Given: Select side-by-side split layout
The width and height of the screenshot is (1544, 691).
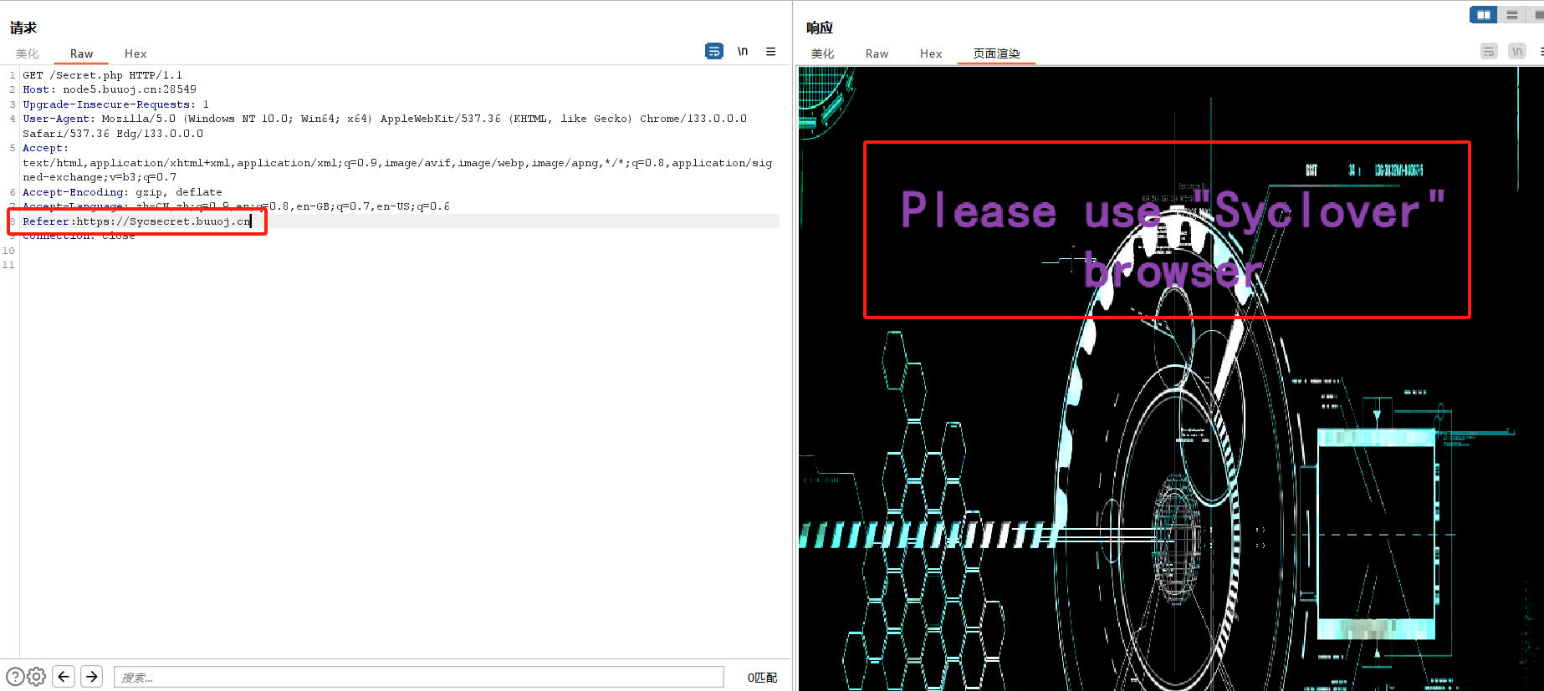Looking at the screenshot, I should click(1483, 15).
